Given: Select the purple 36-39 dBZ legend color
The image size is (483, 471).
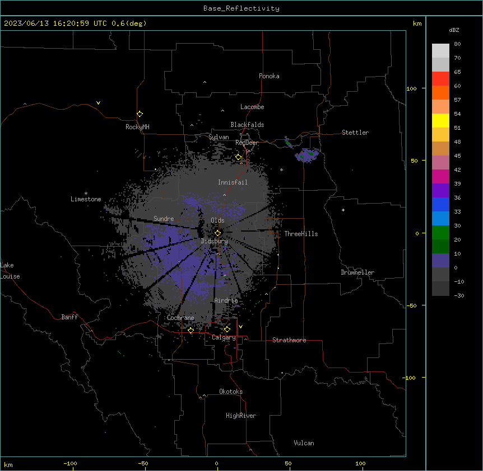Looking at the screenshot, I should (x=440, y=191).
